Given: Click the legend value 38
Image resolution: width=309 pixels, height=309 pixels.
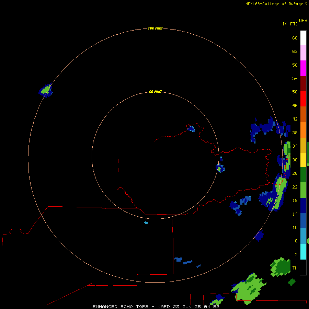Looking at the screenshot, I should (x=295, y=133).
